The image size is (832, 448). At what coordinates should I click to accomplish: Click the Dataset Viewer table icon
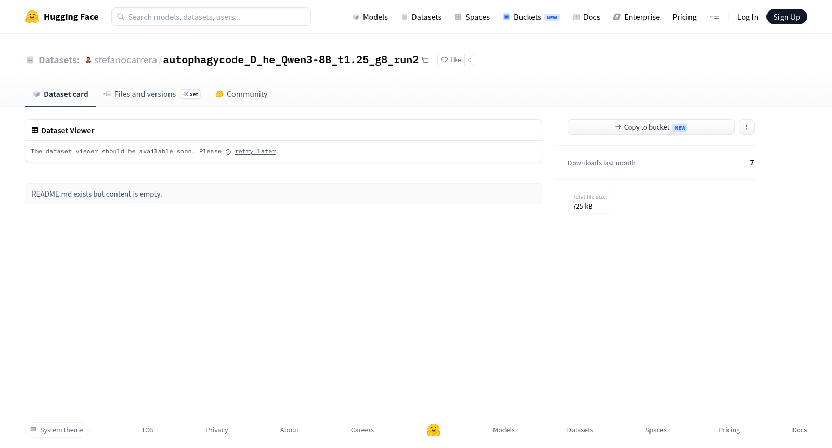point(35,131)
